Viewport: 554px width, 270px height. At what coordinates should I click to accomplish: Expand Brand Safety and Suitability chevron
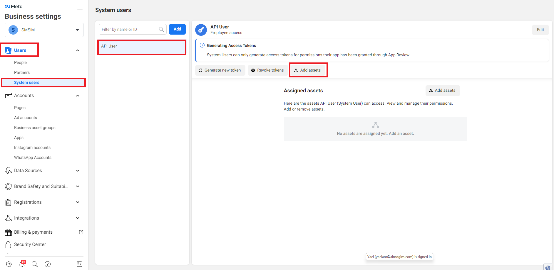[x=78, y=186]
